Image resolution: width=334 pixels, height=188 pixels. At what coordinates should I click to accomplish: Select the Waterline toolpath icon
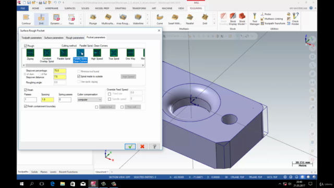pyautogui.click(x=138, y=19)
